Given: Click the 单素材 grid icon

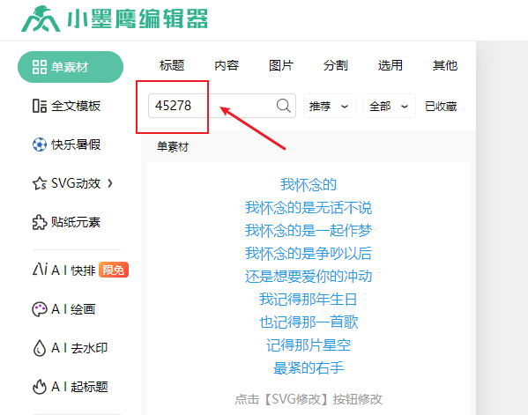Looking at the screenshot, I should [x=40, y=67].
